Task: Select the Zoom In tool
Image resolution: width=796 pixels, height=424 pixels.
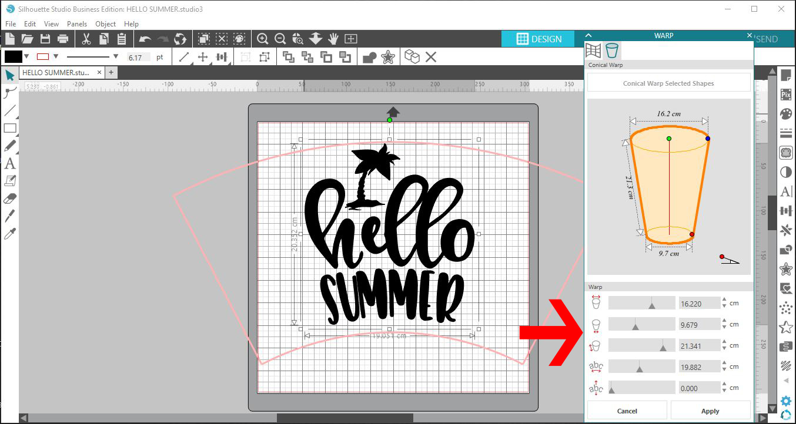Action: point(263,38)
